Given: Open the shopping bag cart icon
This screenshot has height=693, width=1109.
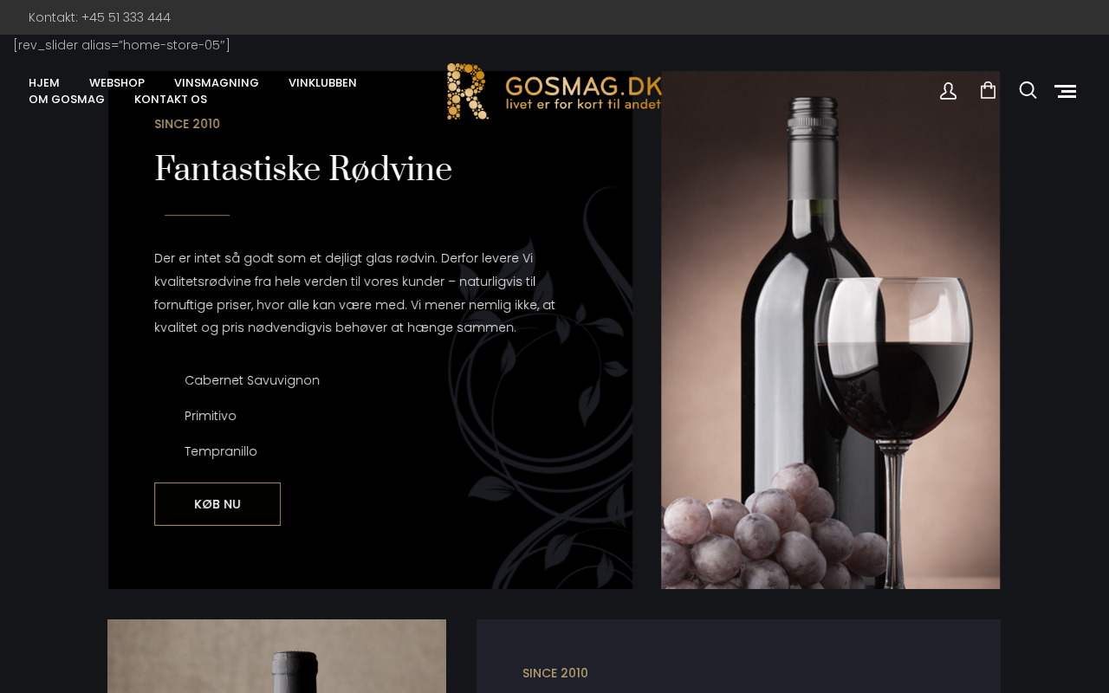Looking at the screenshot, I should [x=988, y=90].
